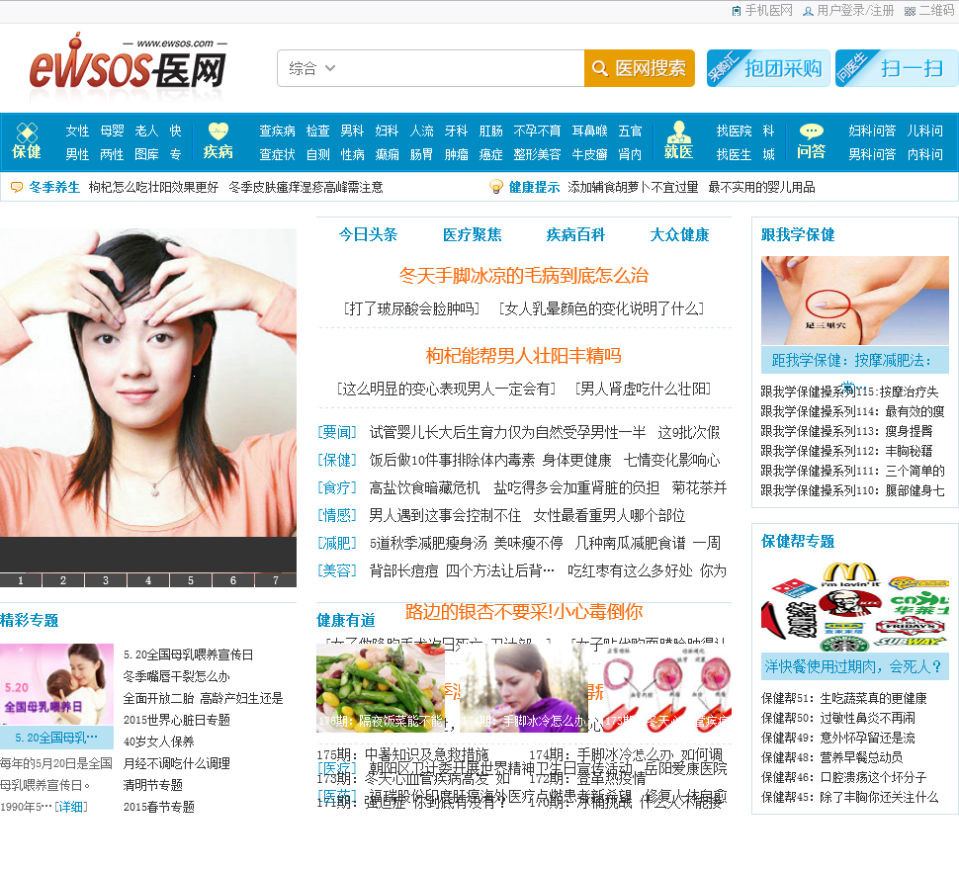Click the [食疗] category tag
Image resolution: width=959 pixels, height=872 pixels.
(337, 488)
